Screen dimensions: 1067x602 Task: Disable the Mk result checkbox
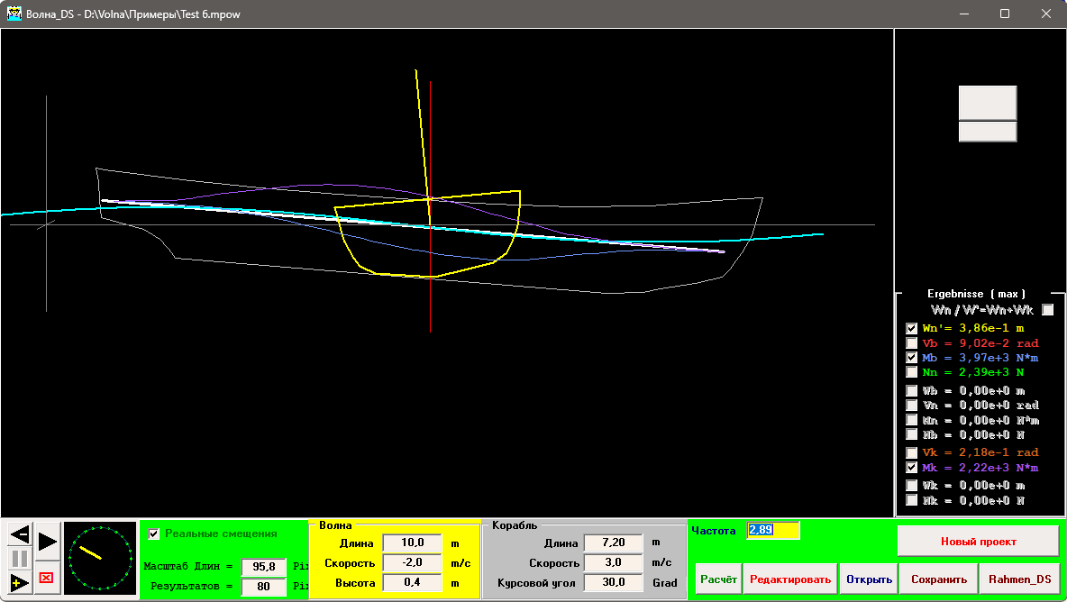(x=912, y=468)
